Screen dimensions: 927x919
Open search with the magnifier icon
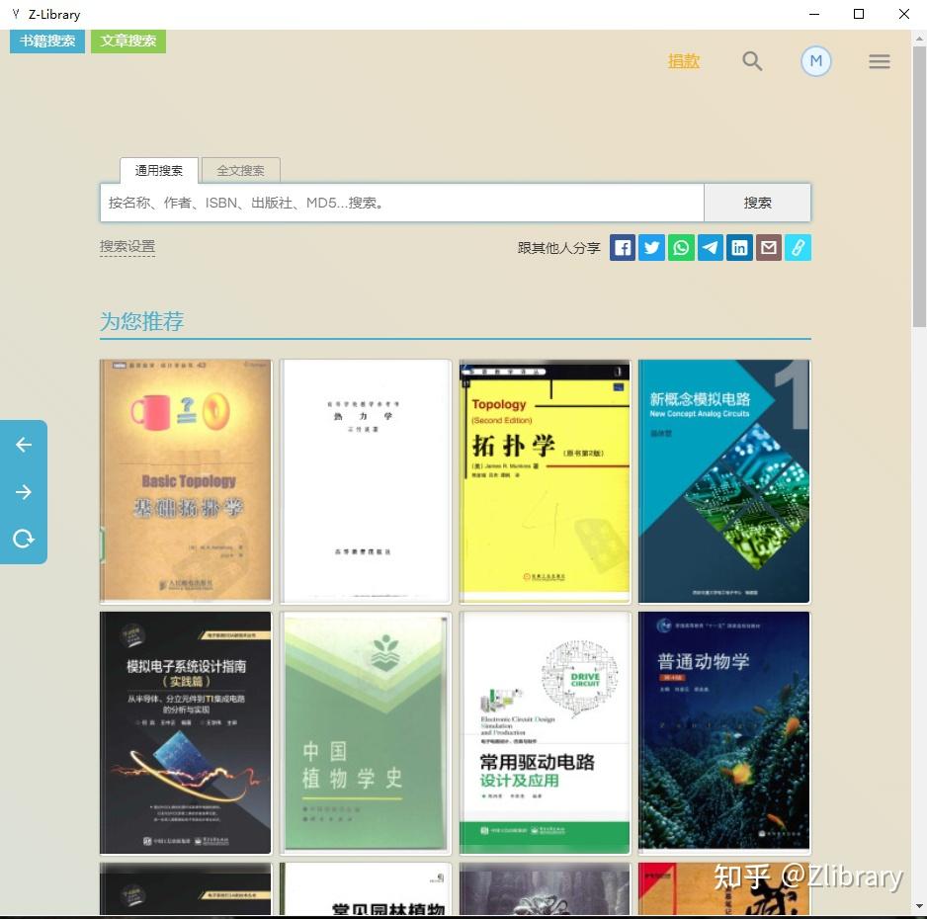pos(752,60)
